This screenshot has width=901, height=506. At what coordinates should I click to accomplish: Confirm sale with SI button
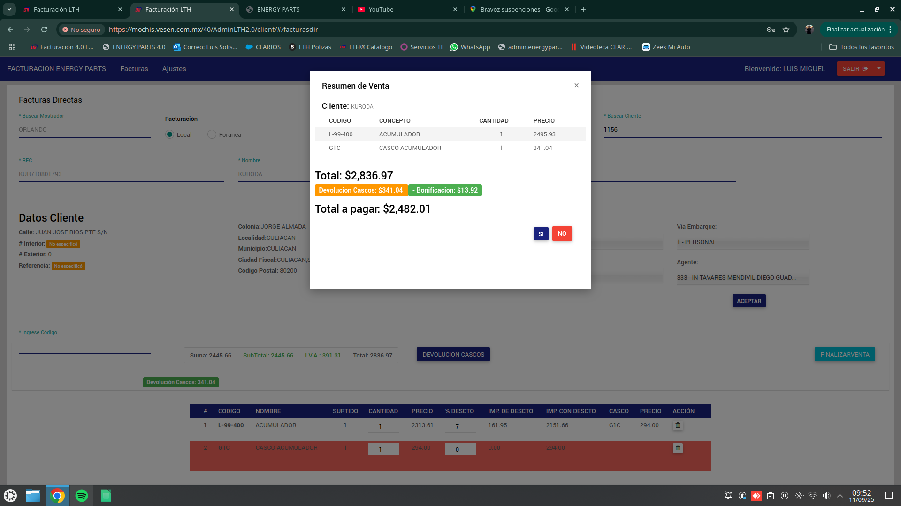[x=541, y=234]
